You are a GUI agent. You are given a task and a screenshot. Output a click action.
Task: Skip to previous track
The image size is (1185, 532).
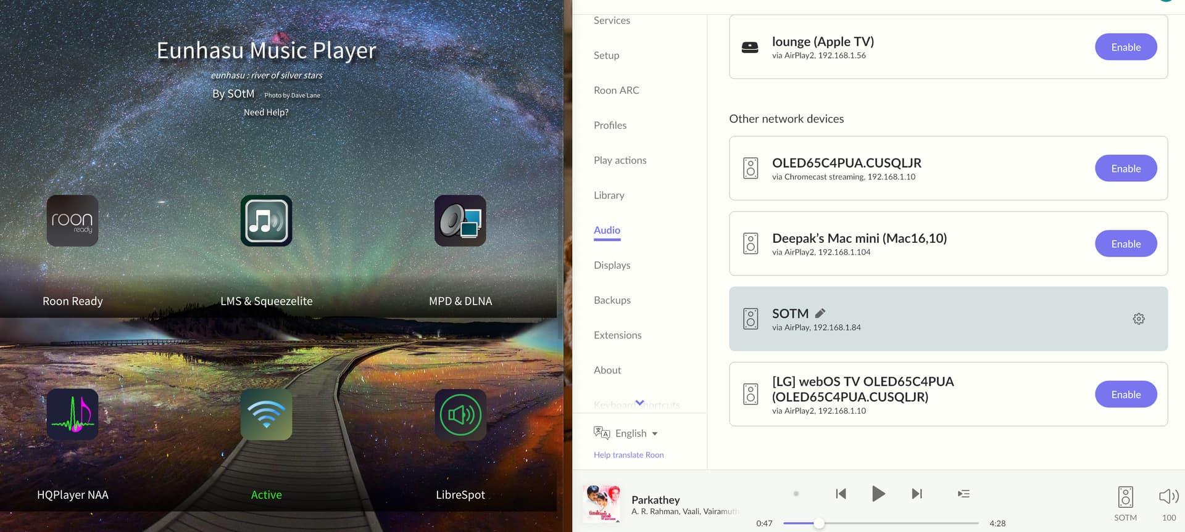(841, 494)
